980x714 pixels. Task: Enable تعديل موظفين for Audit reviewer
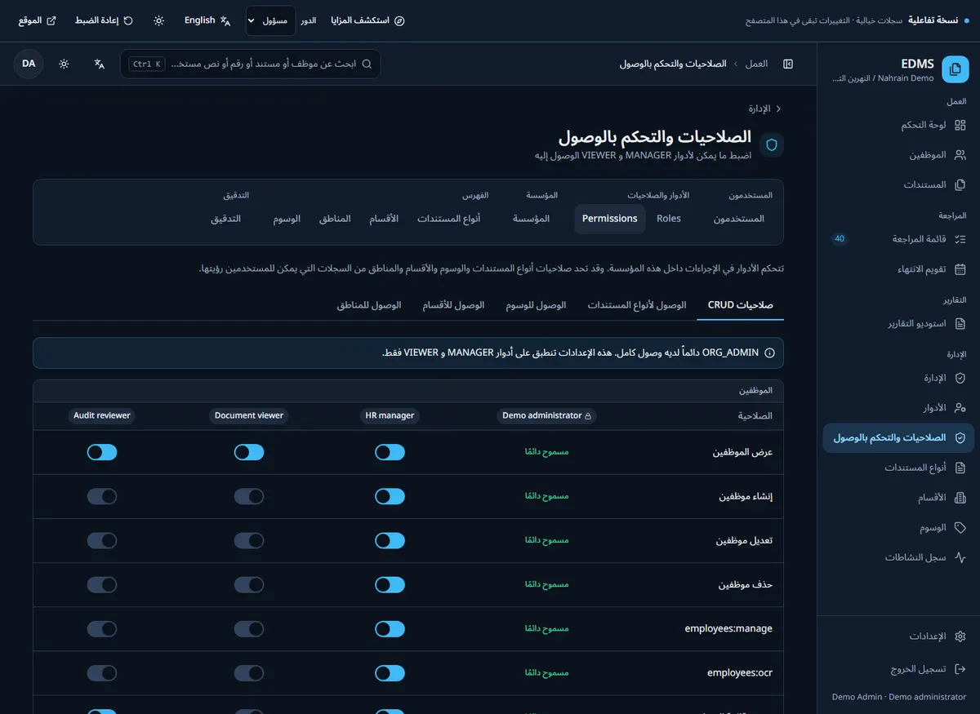[x=102, y=540]
